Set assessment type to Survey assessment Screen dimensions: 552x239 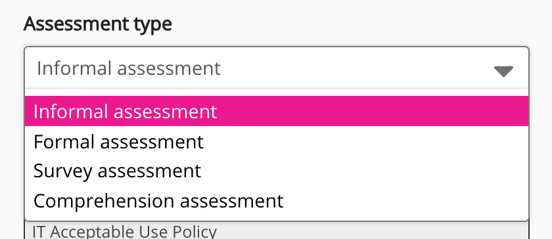(x=277, y=171)
